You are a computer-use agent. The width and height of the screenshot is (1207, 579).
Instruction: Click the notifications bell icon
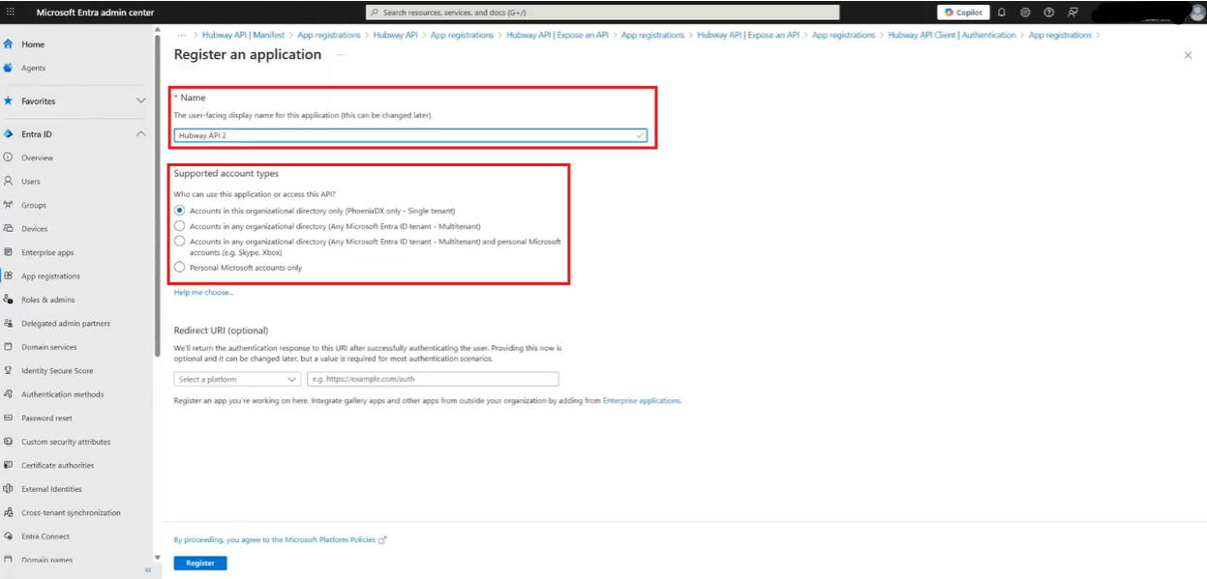(1002, 13)
